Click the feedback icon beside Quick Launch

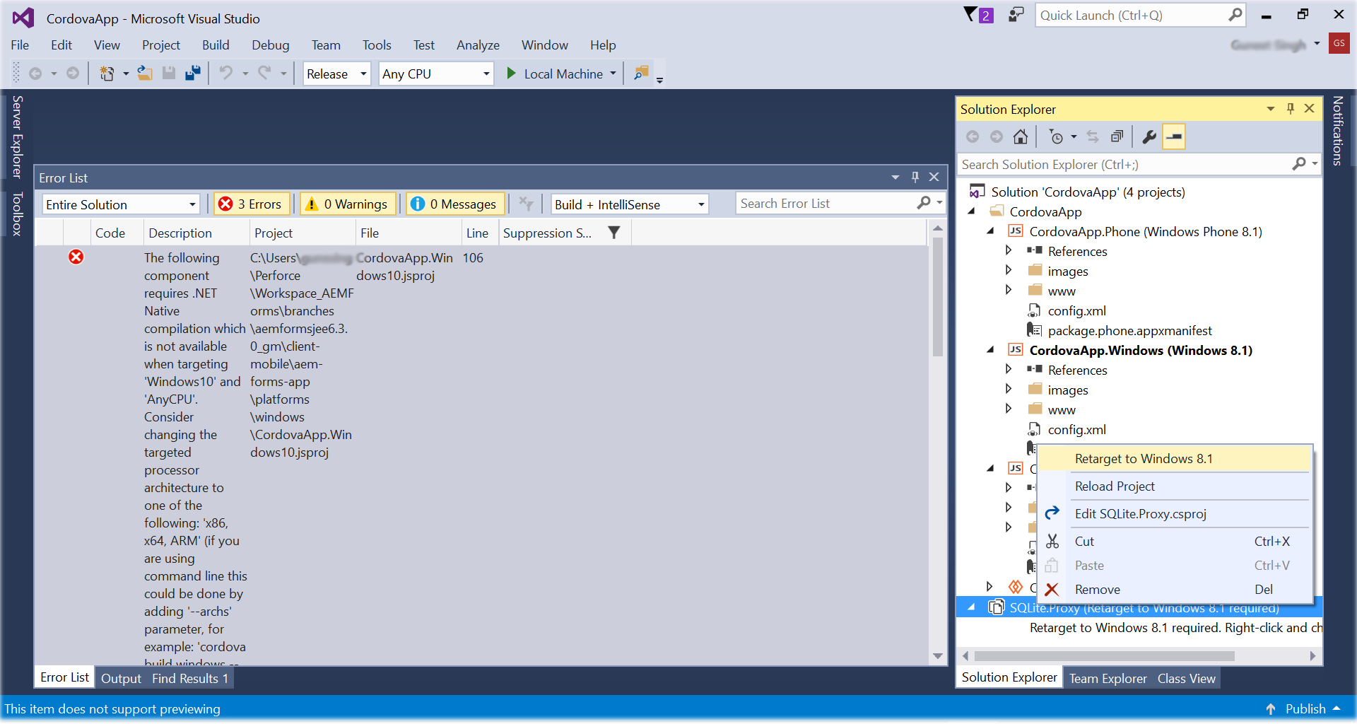[1016, 15]
